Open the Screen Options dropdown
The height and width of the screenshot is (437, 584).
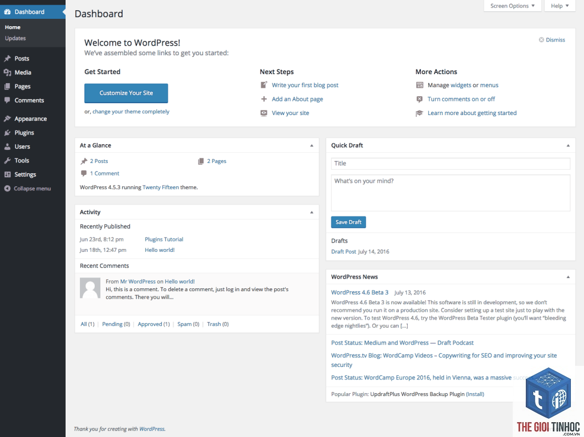coord(512,6)
